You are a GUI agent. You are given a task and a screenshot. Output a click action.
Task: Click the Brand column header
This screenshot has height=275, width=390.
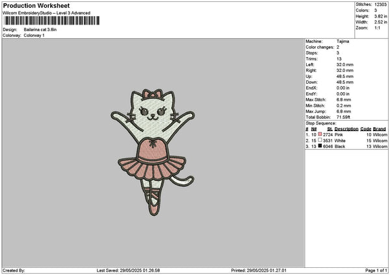coord(380,129)
